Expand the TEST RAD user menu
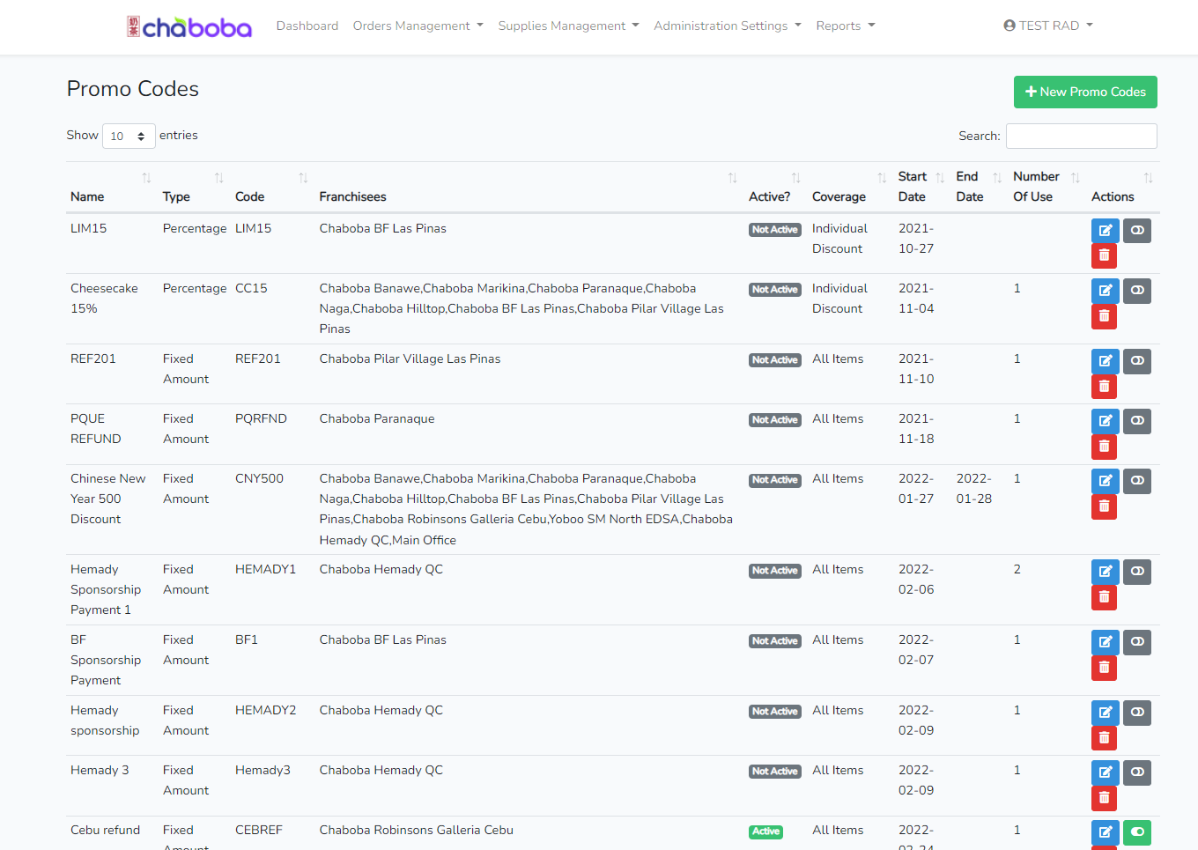1198x850 pixels. 1048,26
